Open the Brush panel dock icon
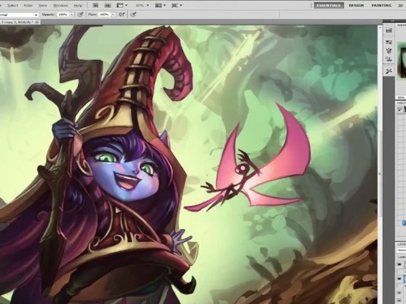406x304 pixels. point(389,51)
